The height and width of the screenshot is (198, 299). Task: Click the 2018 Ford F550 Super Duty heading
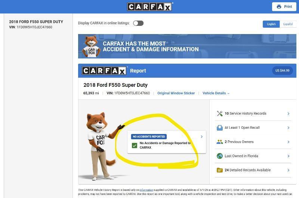point(115,85)
